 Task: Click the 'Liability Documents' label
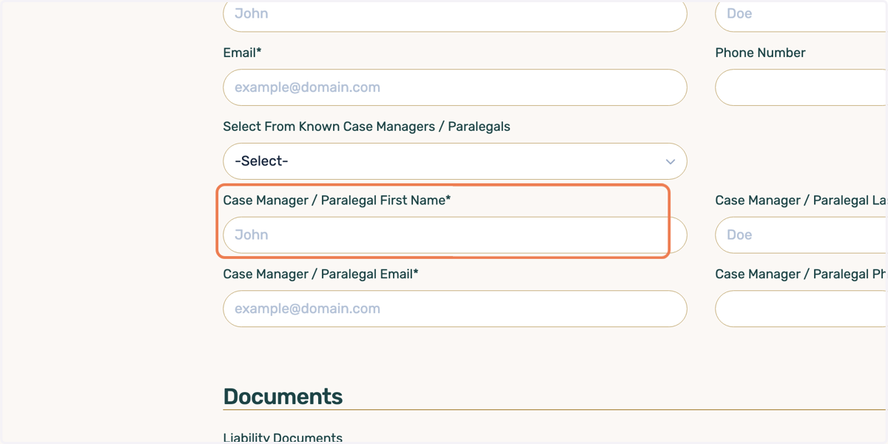[283, 437]
